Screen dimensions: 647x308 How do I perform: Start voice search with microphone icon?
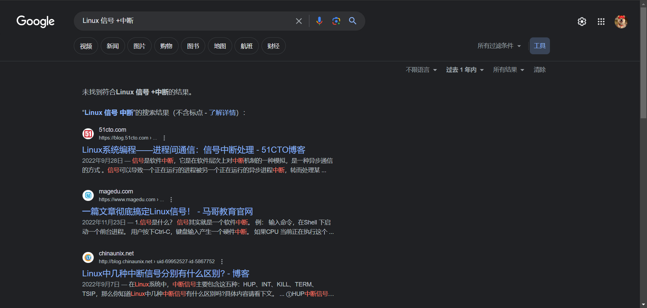click(x=319, y=21)
